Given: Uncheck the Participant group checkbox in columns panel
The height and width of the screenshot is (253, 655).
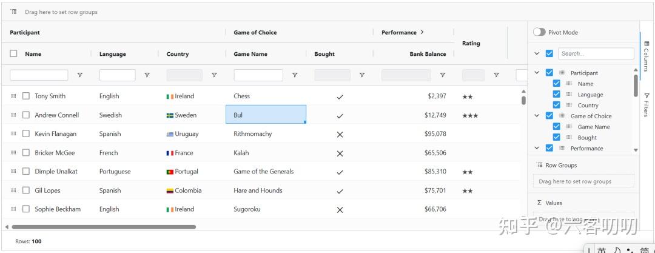Looking at the screenshot, I should click(x=549, y=73).
